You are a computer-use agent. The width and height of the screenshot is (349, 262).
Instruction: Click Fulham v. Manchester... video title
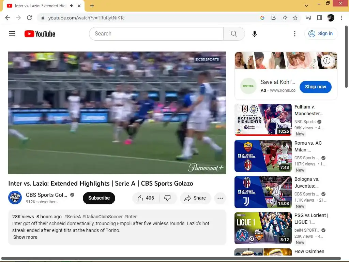(x=308, y=110)
